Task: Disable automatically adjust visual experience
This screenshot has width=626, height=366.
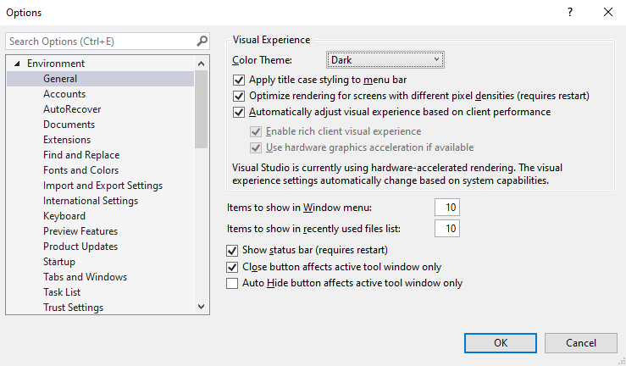Action: coord(240,112)
